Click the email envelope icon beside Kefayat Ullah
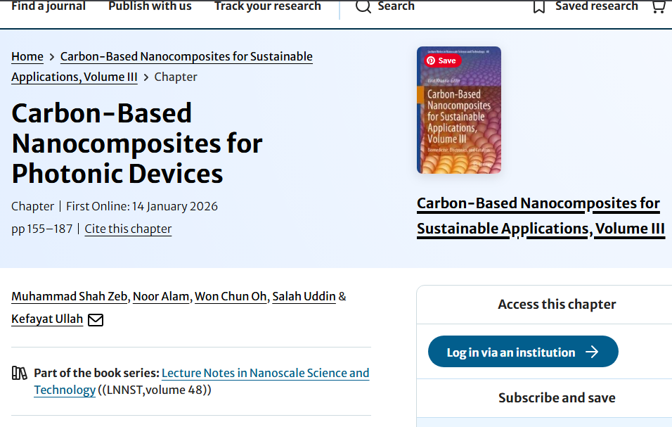Viewport: 672px width, 427px height. 96,319
